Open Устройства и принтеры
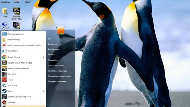 click(x=58, y=71)
